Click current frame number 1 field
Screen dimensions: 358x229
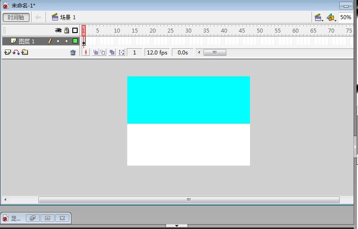click(134, 53)
